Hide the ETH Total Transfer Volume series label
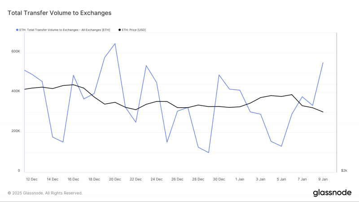 pyautogui.click(x=65, y=30)
